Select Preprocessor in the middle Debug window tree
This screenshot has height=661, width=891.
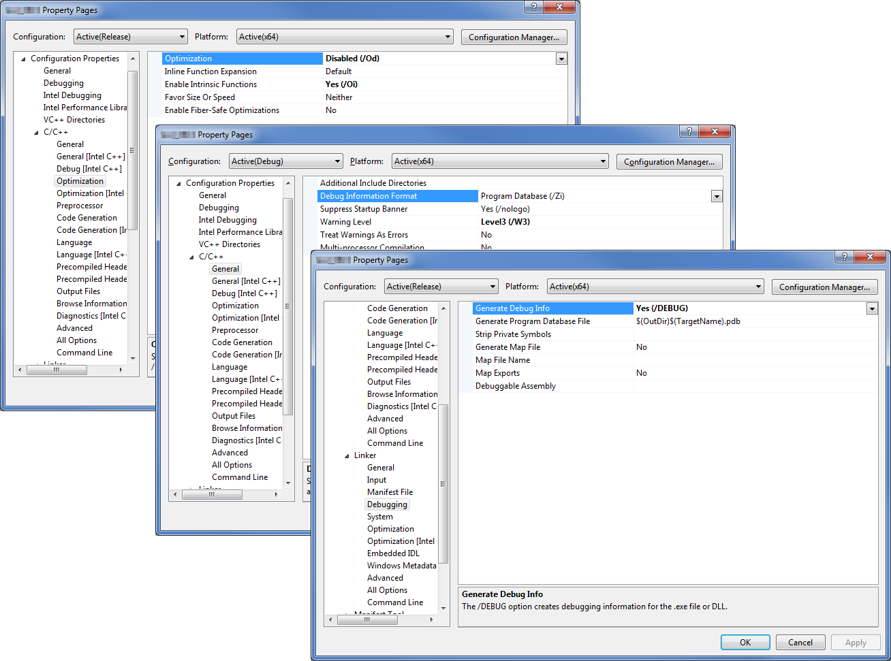coord(235,330)
